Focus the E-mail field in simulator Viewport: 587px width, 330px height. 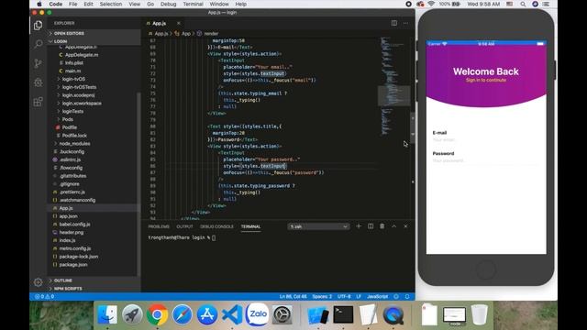click(x=485, y=139)
